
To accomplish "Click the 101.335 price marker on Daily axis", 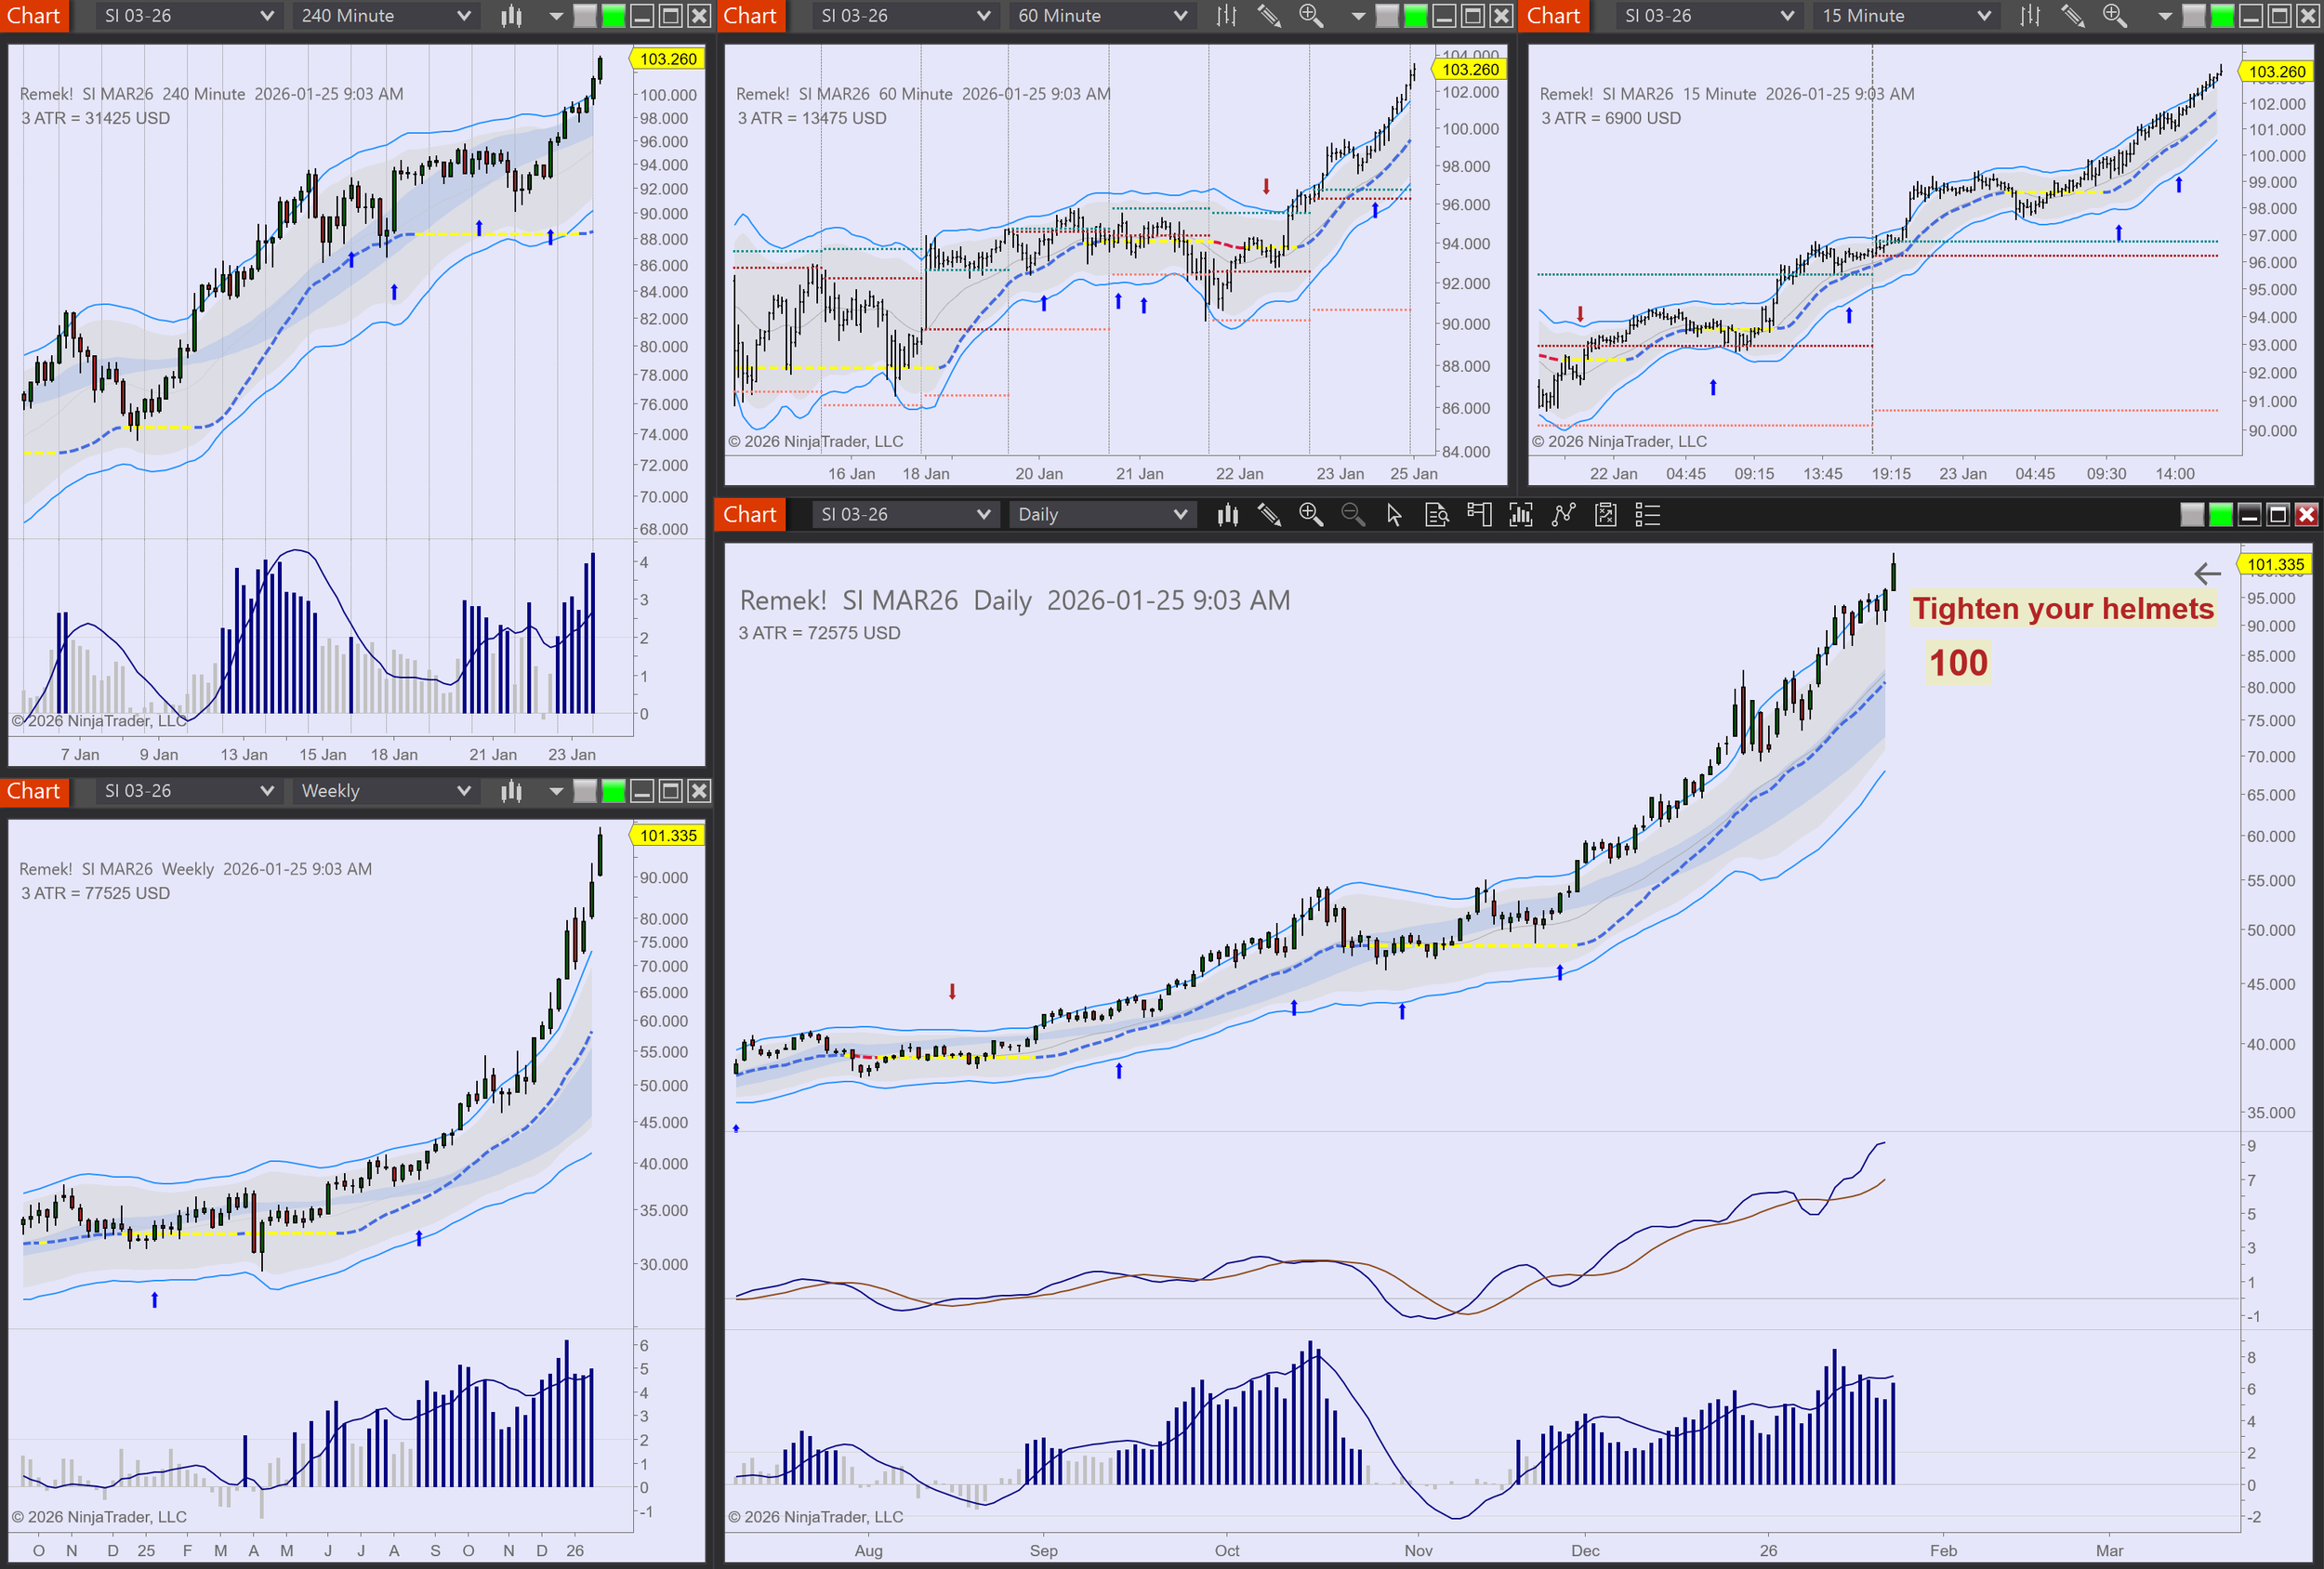I will coord(2275,564).
